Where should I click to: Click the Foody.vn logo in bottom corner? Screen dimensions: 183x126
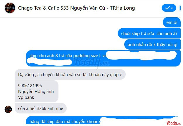pos(173,123)
